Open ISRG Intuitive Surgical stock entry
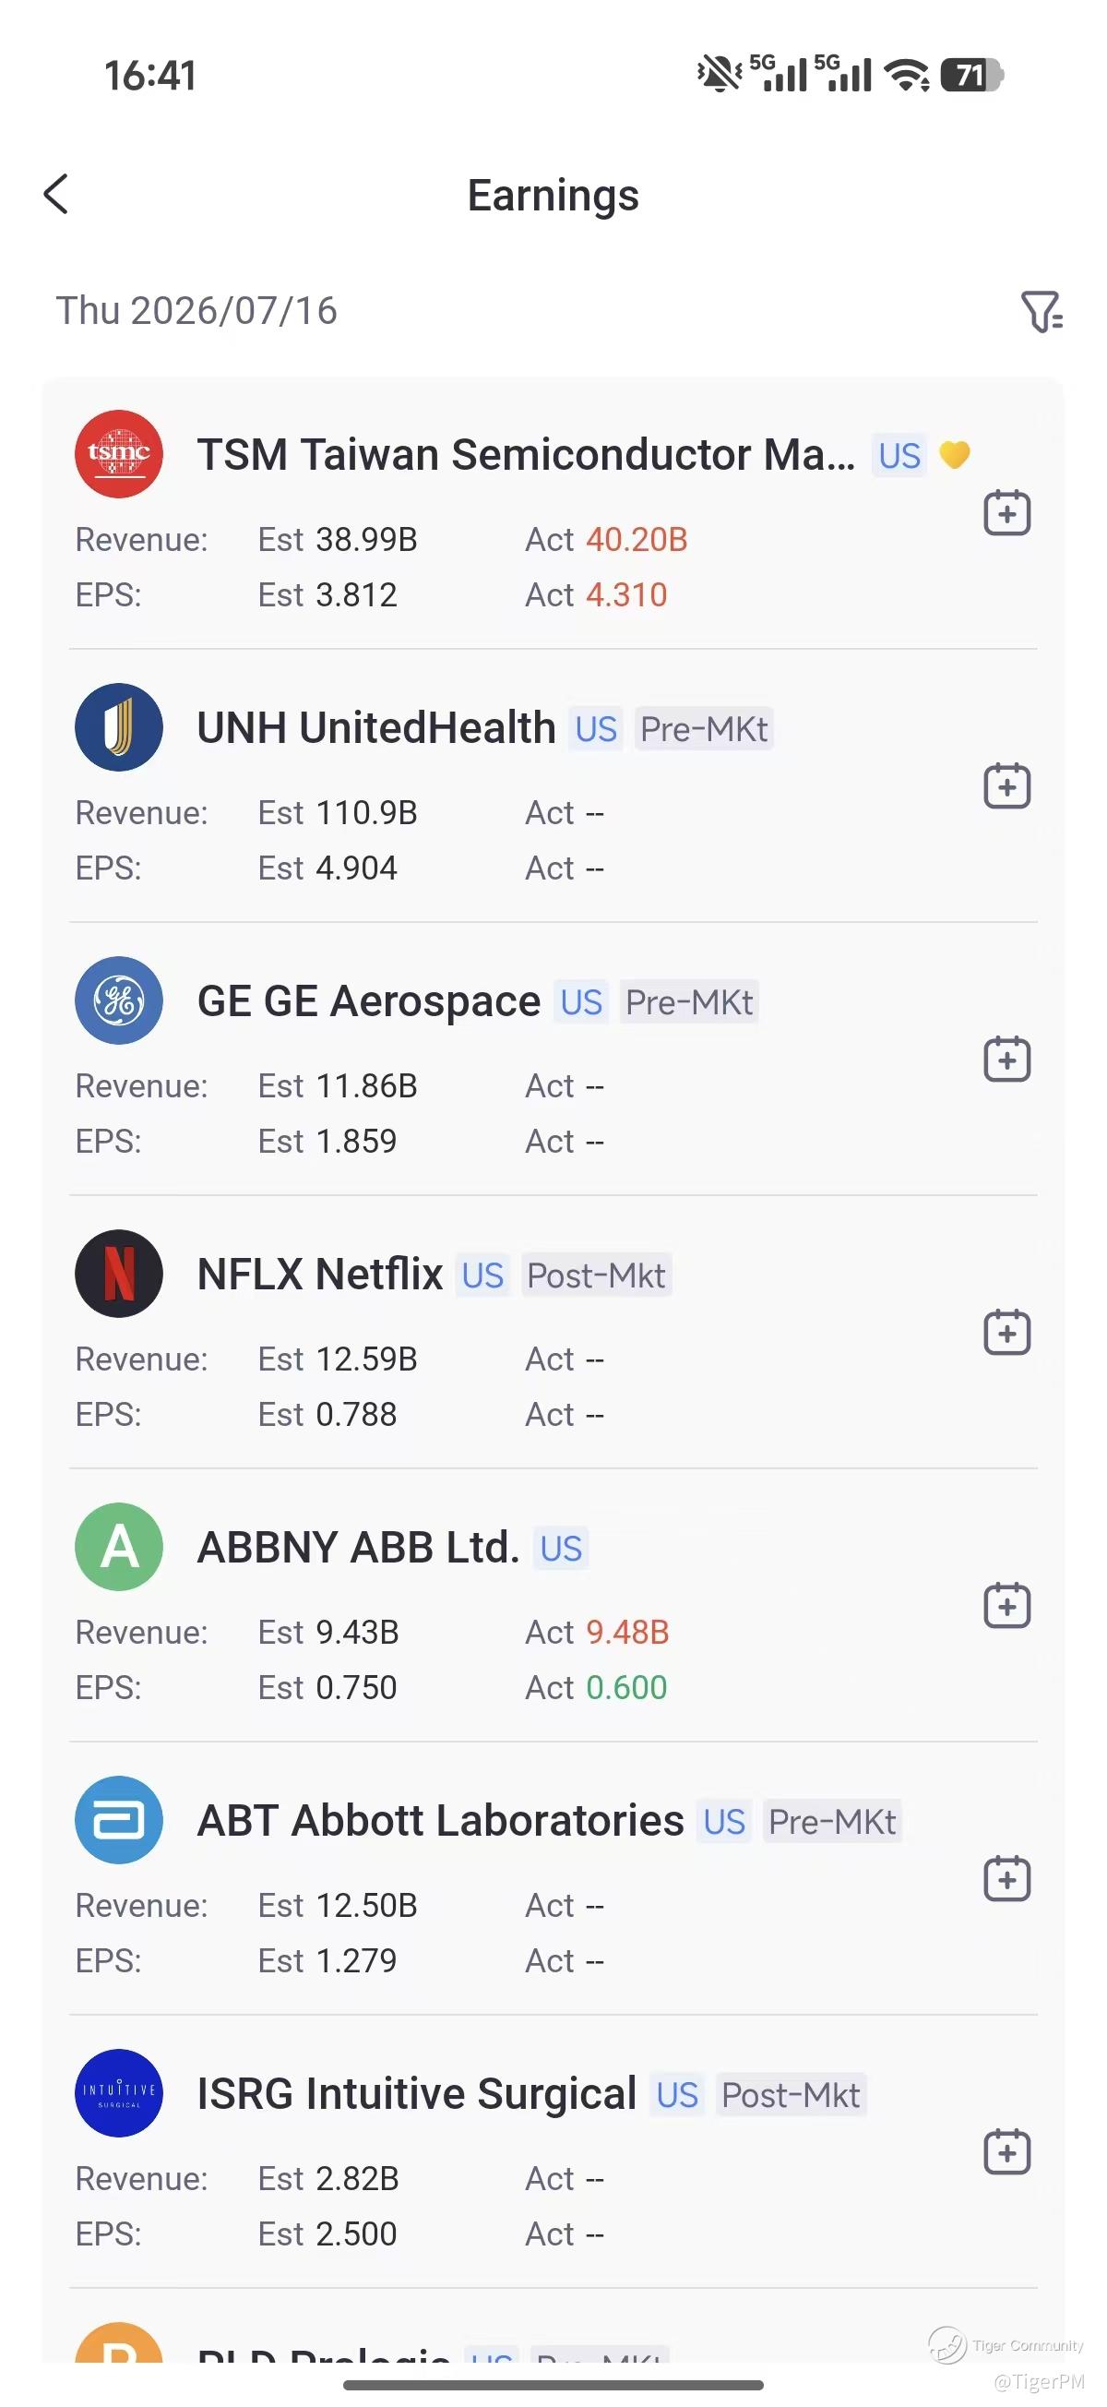The image size is (1107, 2407). 417,2094
